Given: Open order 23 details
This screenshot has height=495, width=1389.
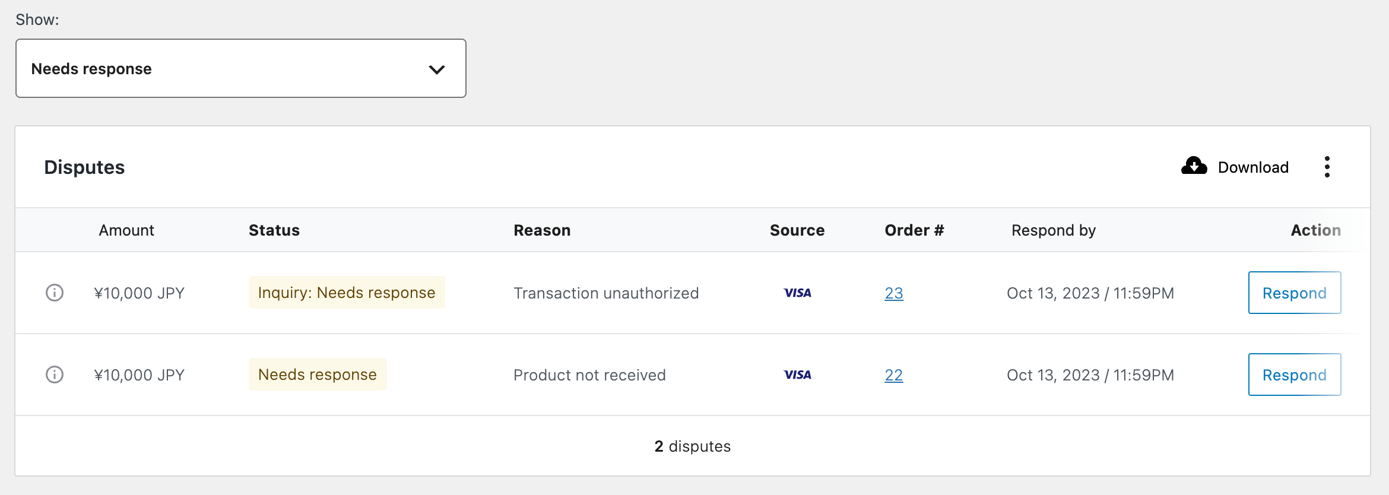Looking at the screenshot, I should point(893,293).
